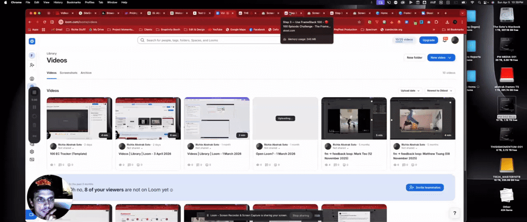
Task: Open the Apps bookmark shortcut
Action: pyautogui.click(x=33, y=29)
